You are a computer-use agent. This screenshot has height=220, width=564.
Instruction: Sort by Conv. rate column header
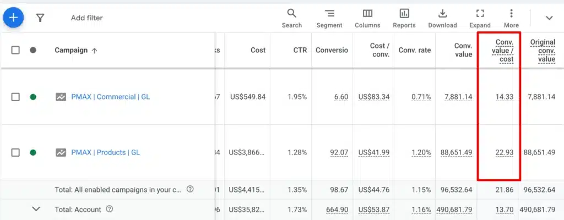tap(415, 51)
